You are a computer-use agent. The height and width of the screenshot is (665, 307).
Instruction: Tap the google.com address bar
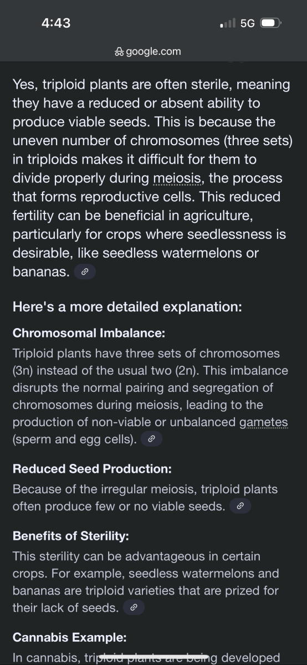click(148, 52)
